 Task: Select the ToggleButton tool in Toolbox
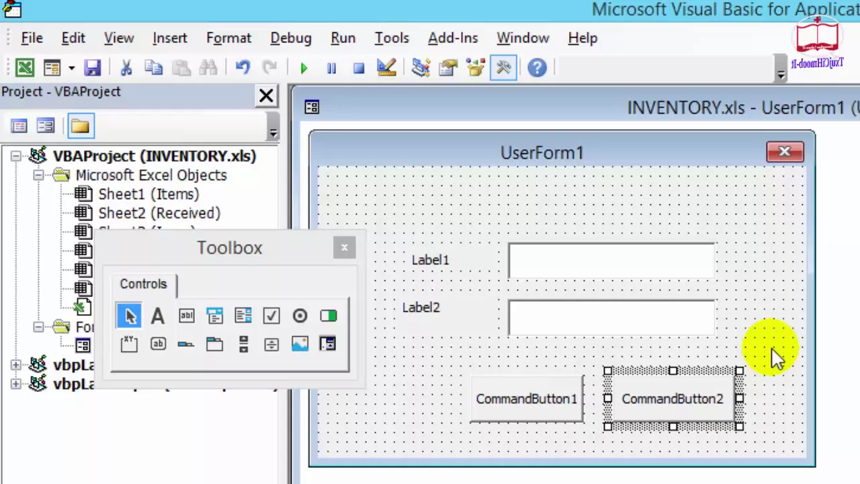click(328, 315)
